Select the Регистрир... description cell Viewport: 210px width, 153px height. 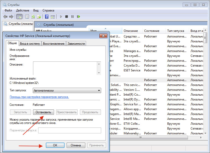point(132,61)
